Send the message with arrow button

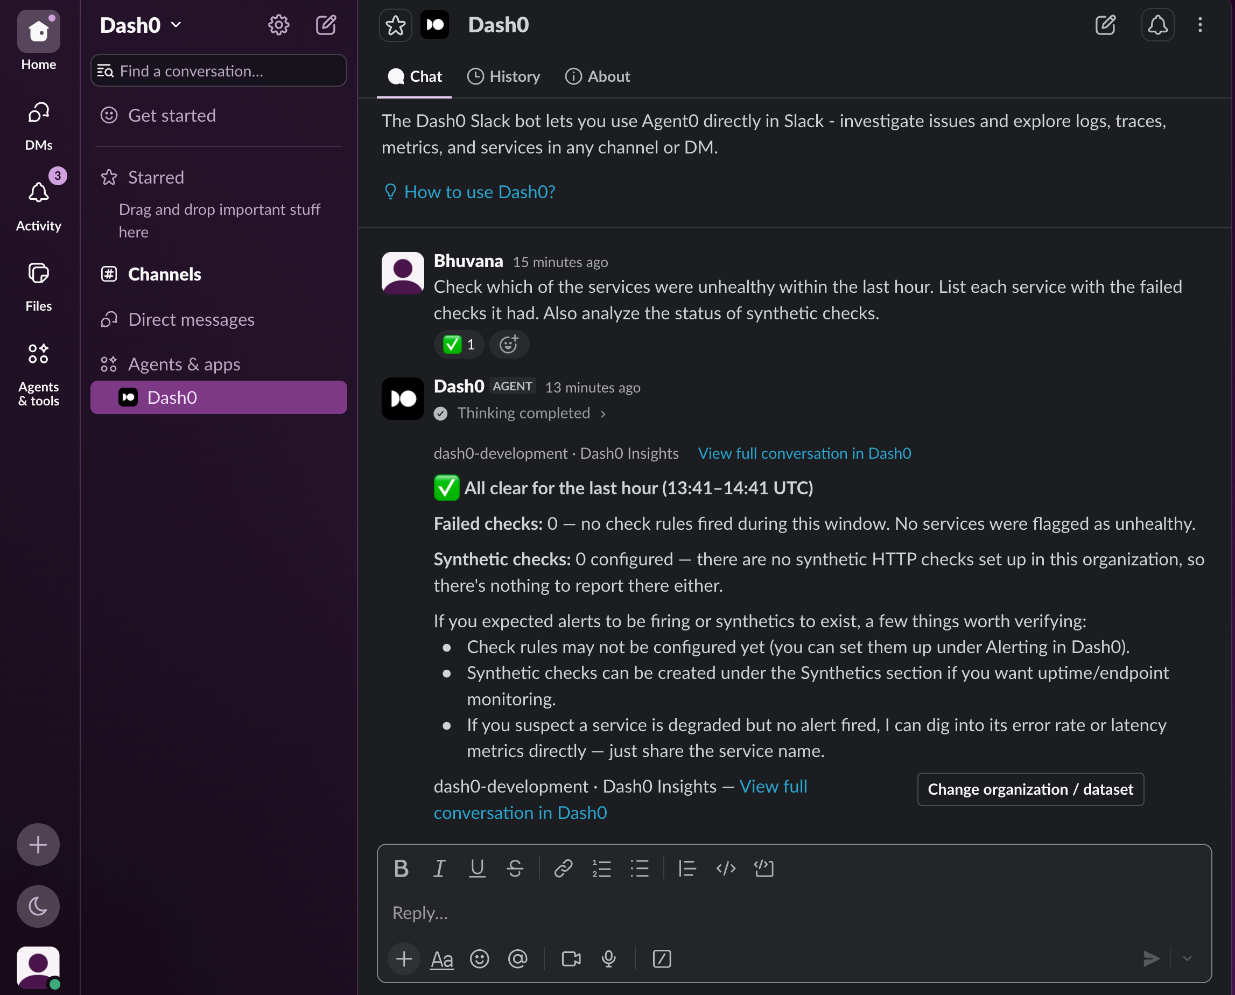pos(1151,958)
